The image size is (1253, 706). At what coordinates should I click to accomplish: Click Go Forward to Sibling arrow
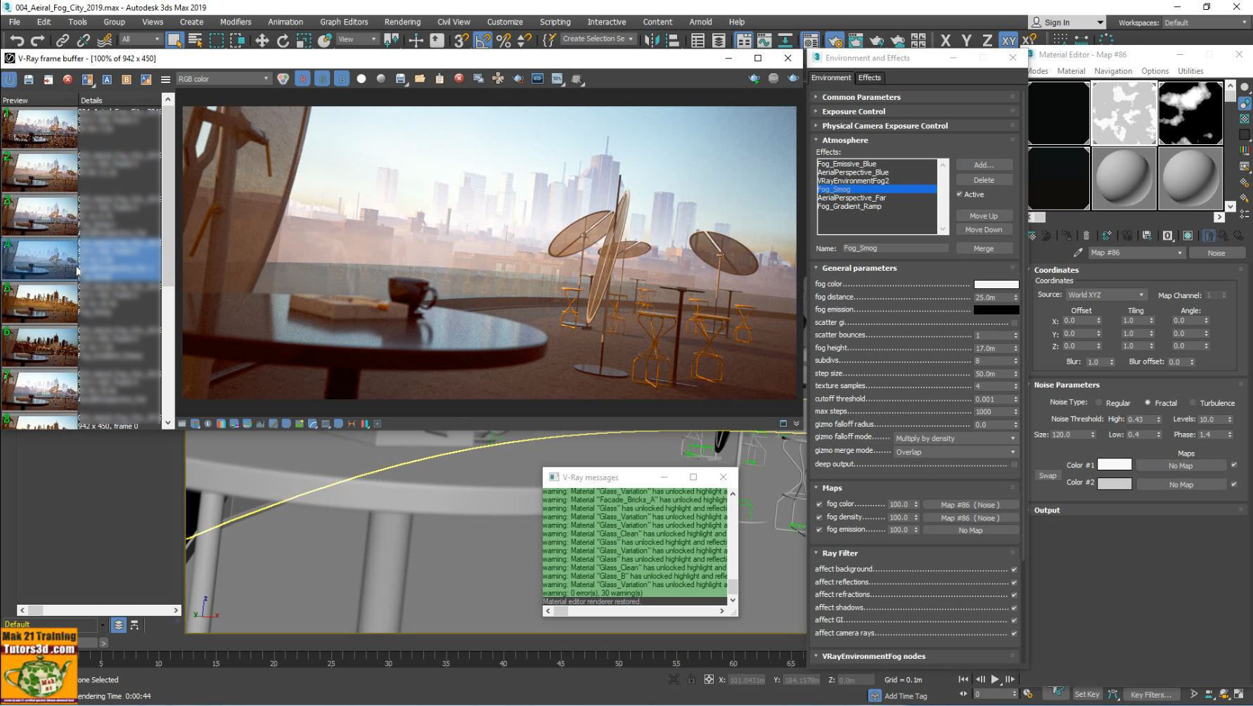(x=1239, y=236)
